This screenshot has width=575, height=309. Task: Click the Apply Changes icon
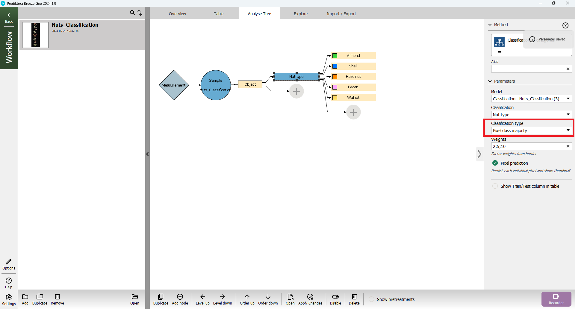pyautogui.click(x=310, y=297)
